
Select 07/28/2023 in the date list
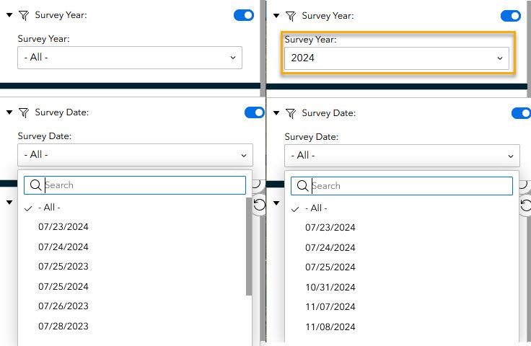point(63,326)
